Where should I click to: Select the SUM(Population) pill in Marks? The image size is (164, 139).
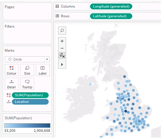click(x=30, y=95)
